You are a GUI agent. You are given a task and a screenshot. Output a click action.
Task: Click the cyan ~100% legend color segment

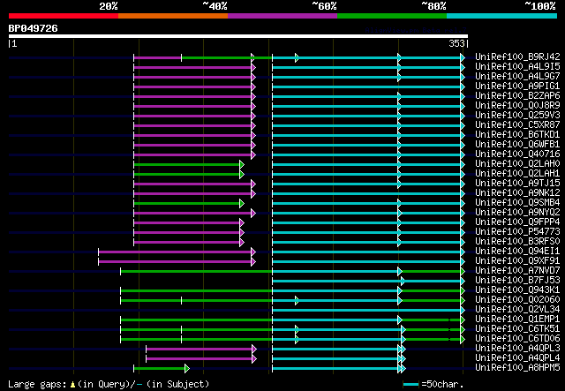[x=502, y=16]
